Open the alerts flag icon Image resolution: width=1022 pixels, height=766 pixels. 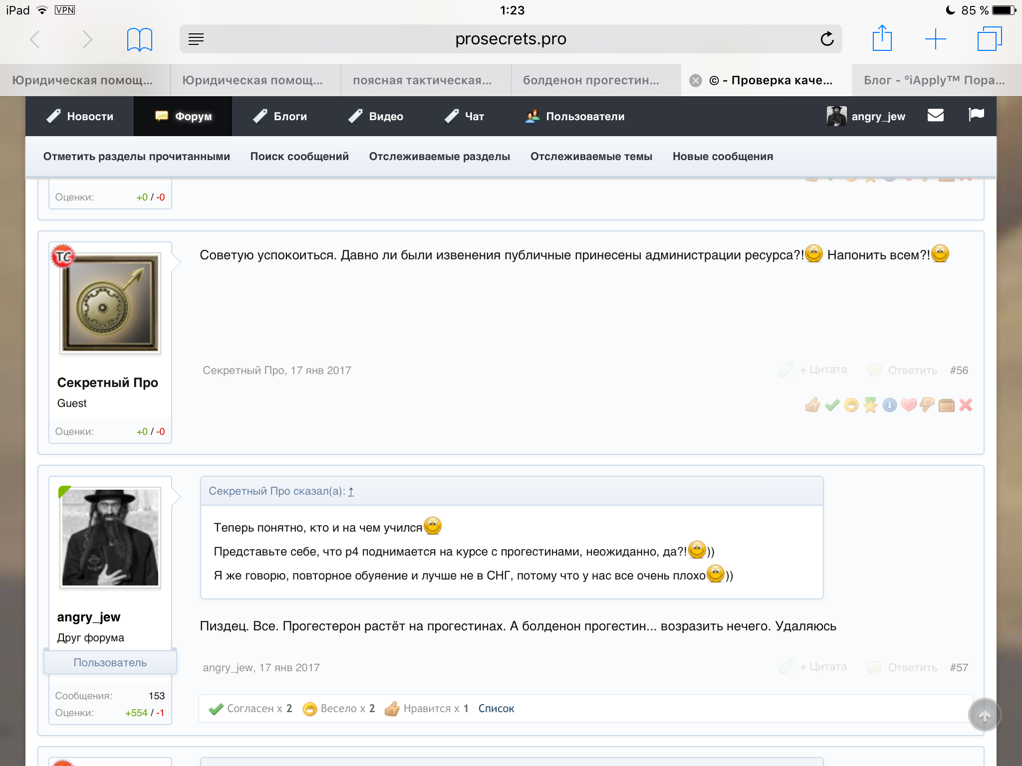[x=976, y=115]
